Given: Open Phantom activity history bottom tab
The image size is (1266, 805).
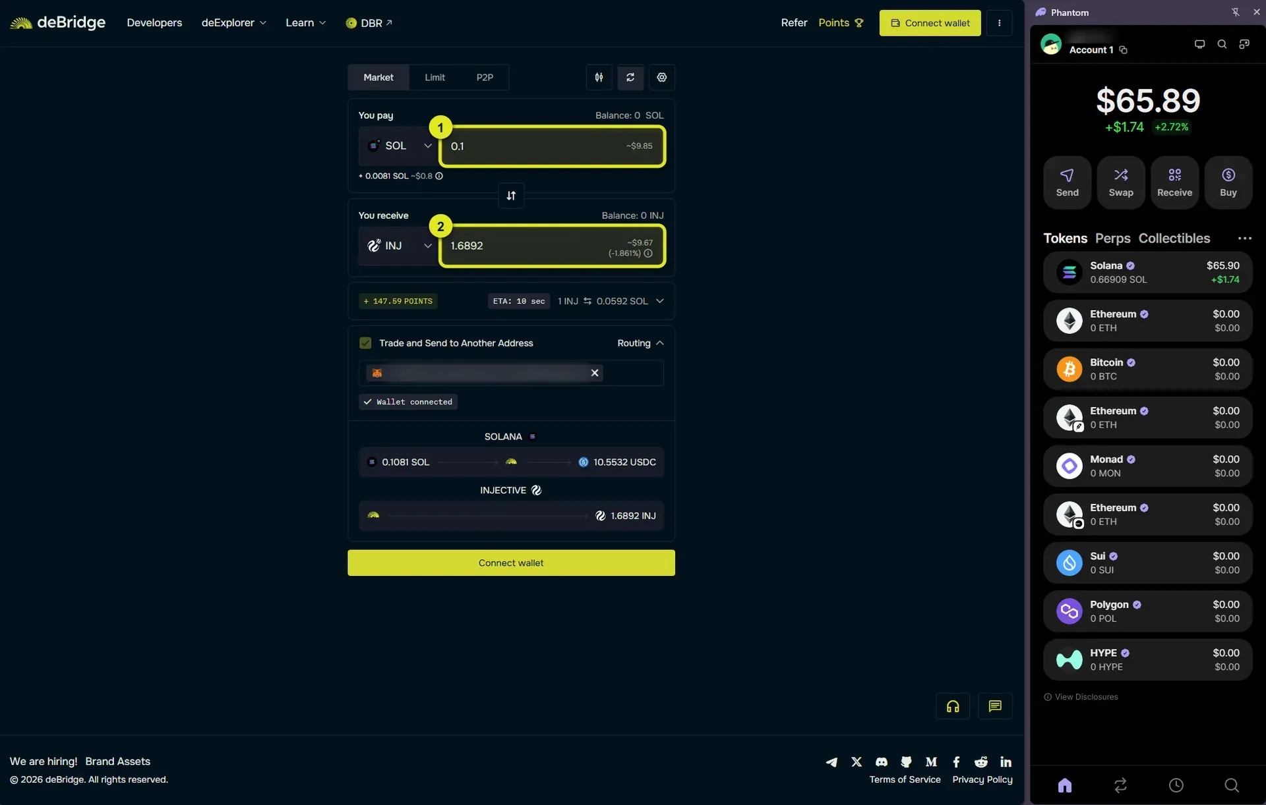Looking at the screenshot, I should 1176,785.
